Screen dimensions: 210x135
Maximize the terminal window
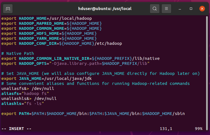coord(191,9)
